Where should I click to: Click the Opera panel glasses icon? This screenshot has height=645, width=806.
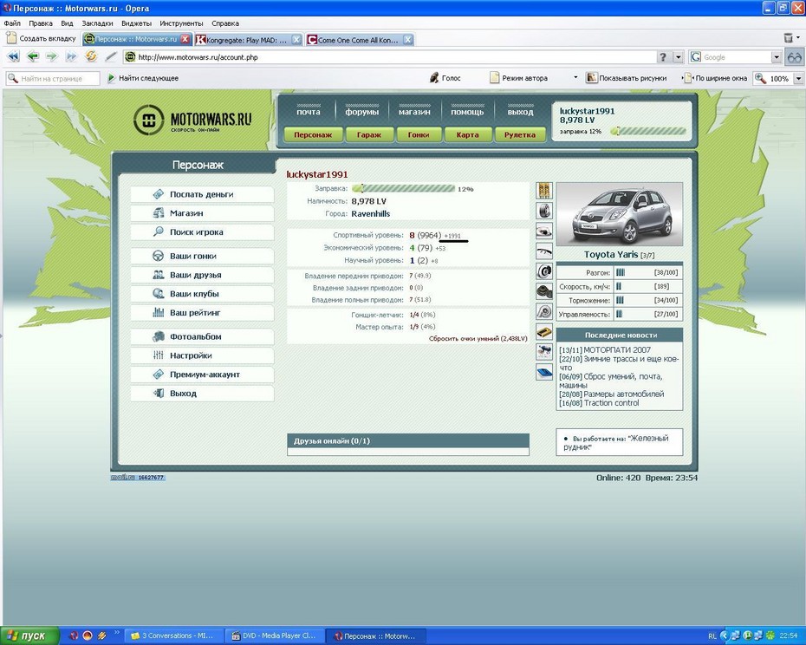pyautogui.click(x=794, y=57)
